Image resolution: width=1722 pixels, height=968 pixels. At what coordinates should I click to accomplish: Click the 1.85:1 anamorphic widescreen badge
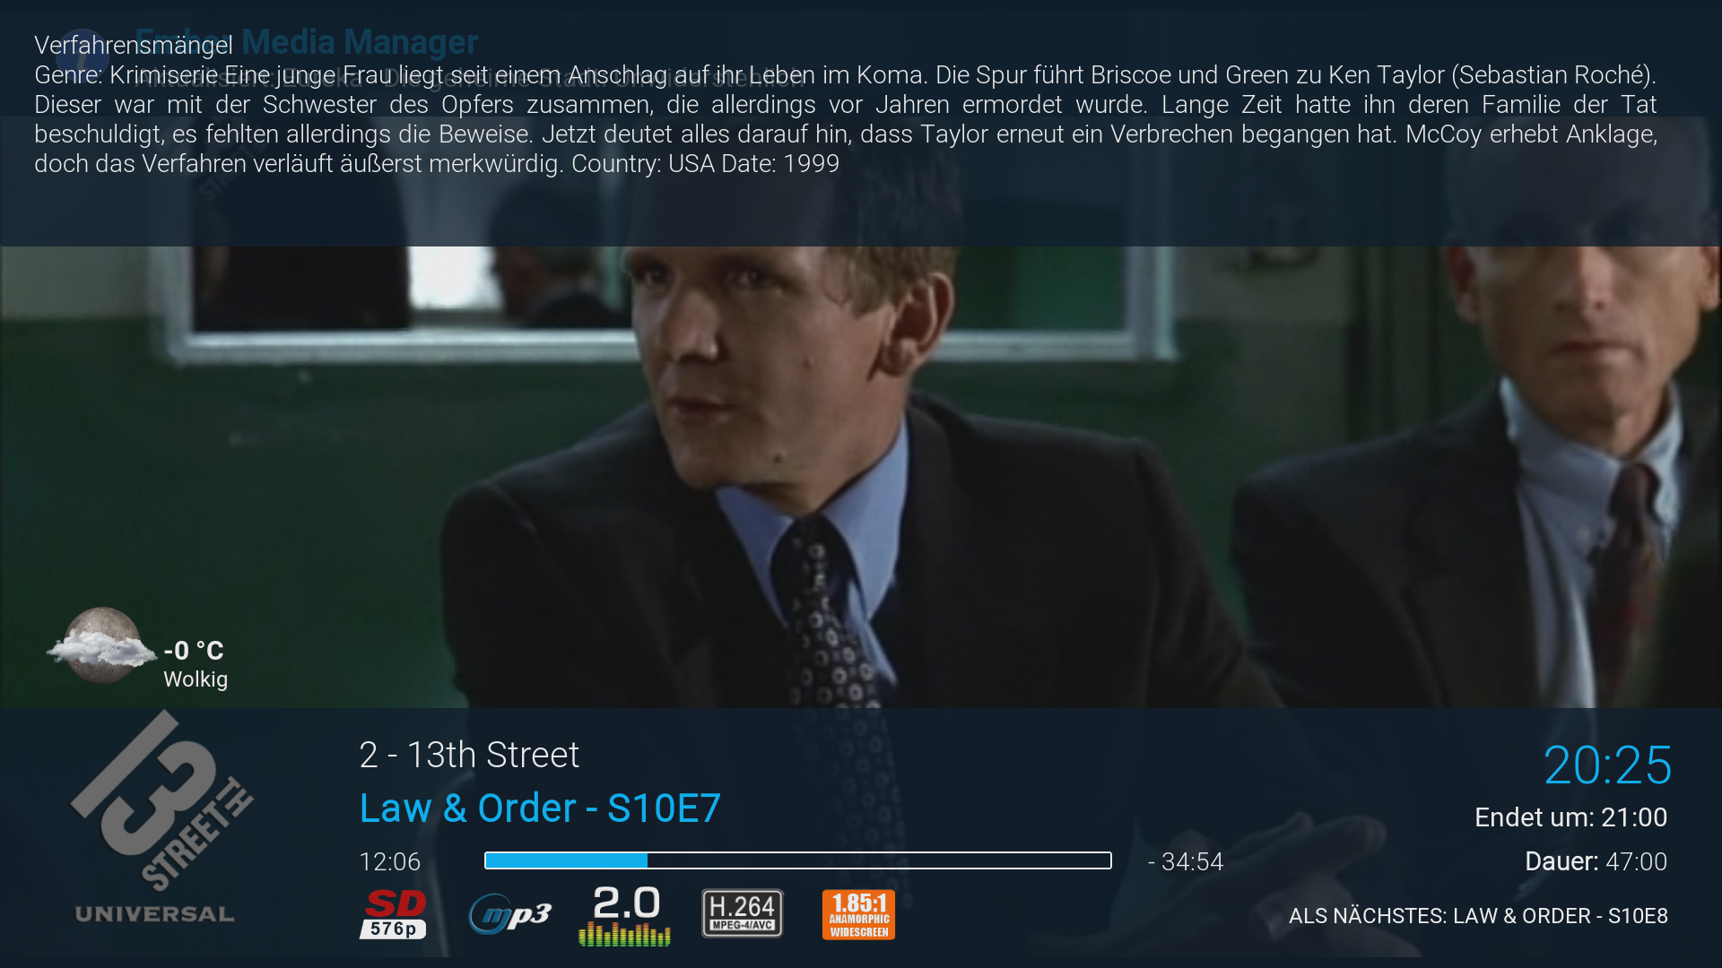pos(858,914)
